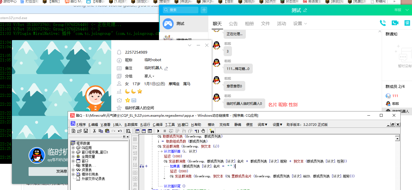The image size is (412, 190).
Task: Open the 设置 dropdown tab in QQ
Action: click(x=300, y=24)
